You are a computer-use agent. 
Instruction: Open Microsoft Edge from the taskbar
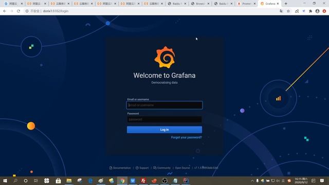click(90, 180)
